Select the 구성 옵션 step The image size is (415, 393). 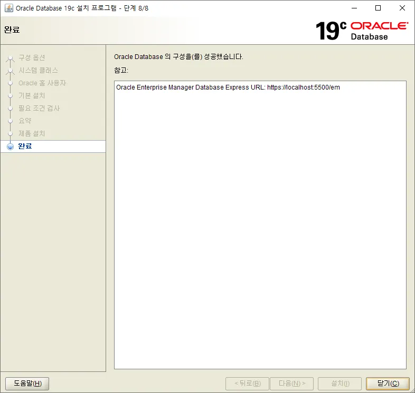pos(32,57)
